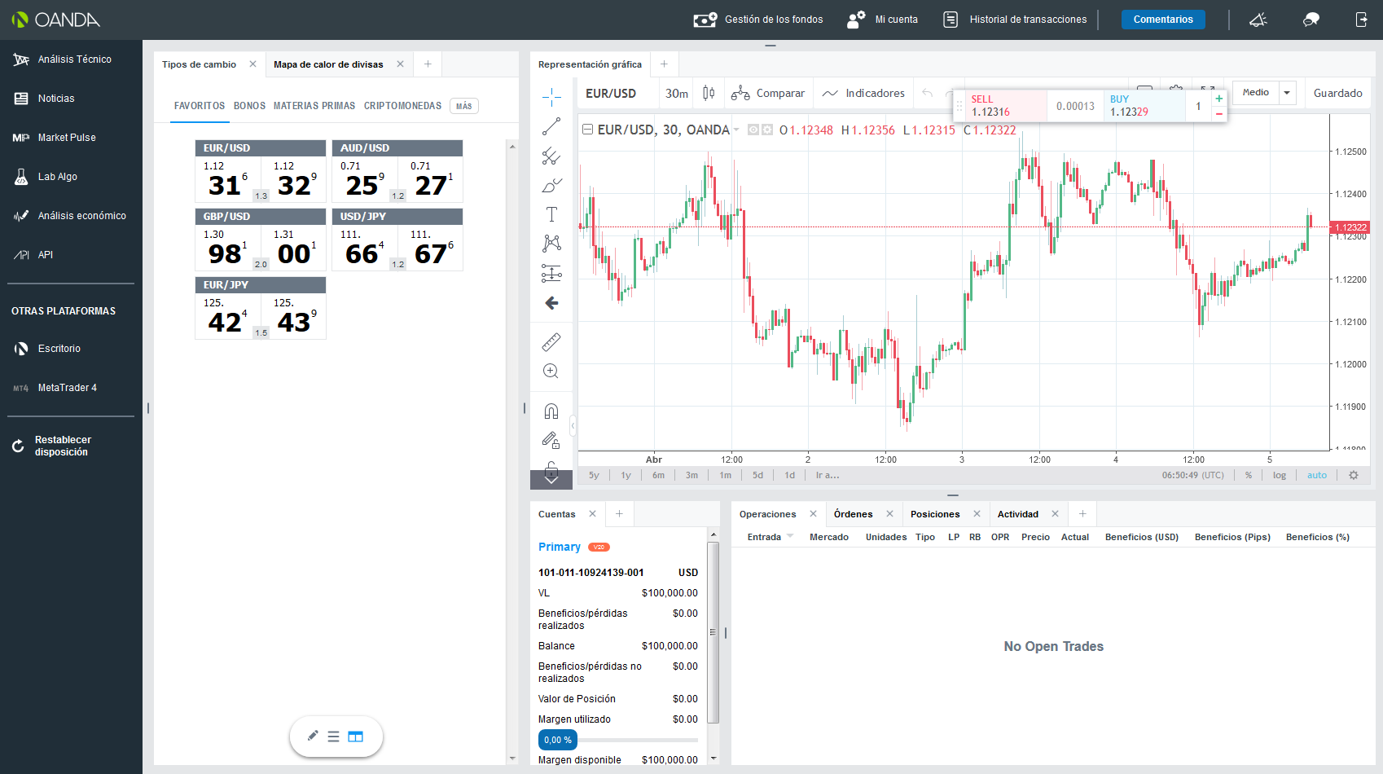Select the CRIPTOMONEDAS tab
Image resolution: width=1383 pixels, height=774 pixels.
tap(403, 106)
